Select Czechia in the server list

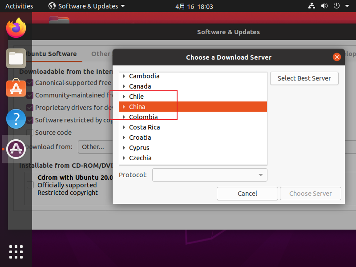click(193, 158)
